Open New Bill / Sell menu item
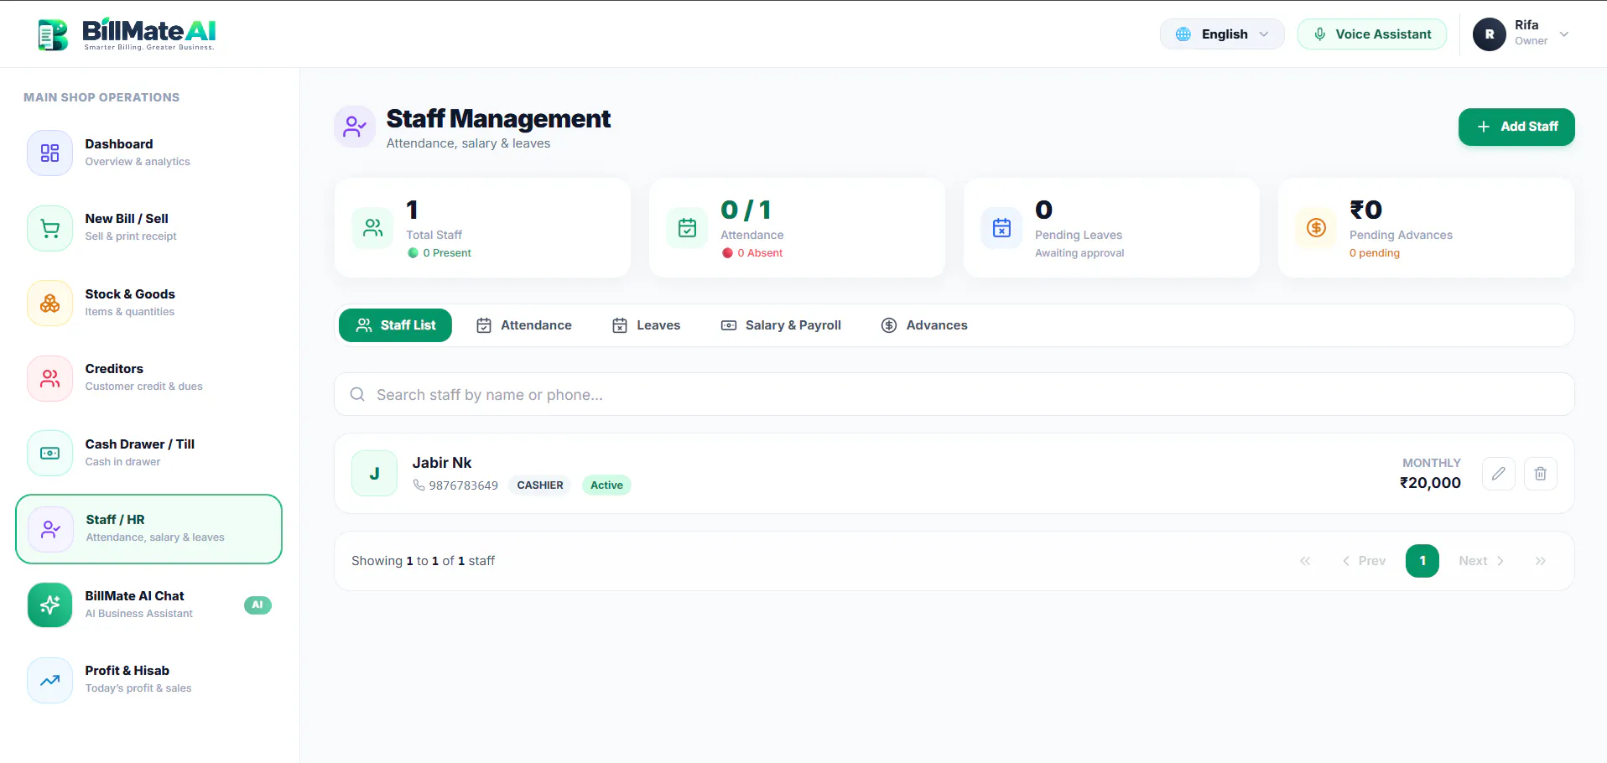Viewport: 1607px width, 763px height. pyautogui.click(x=149, y=228)
